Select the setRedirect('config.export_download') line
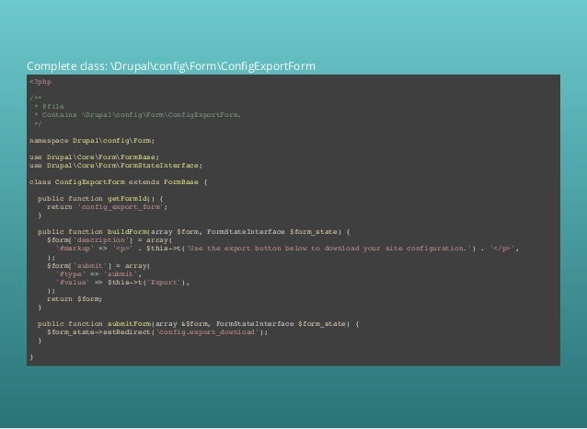Screen dimensions: 587x429 click(157, 332)
